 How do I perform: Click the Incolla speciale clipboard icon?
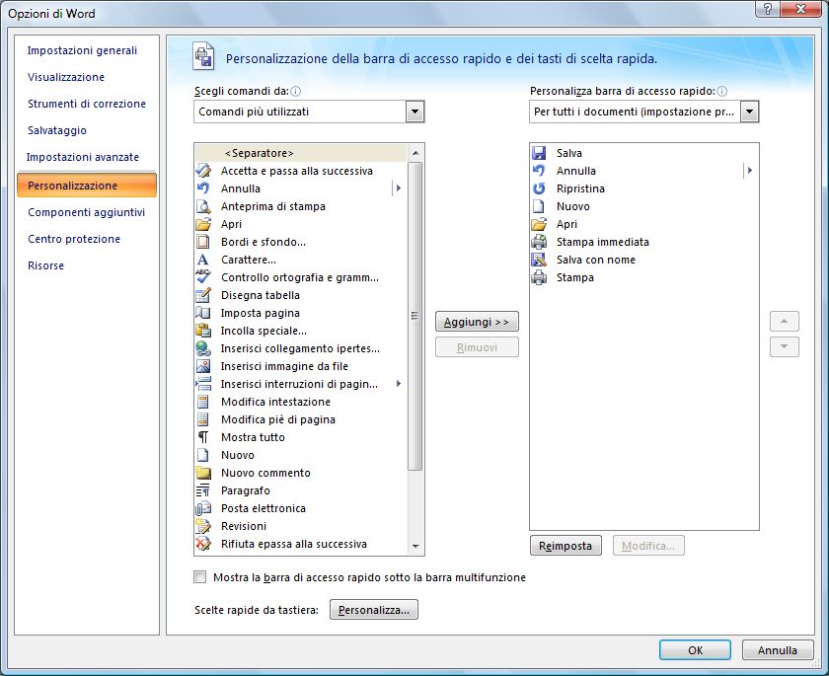203,331
